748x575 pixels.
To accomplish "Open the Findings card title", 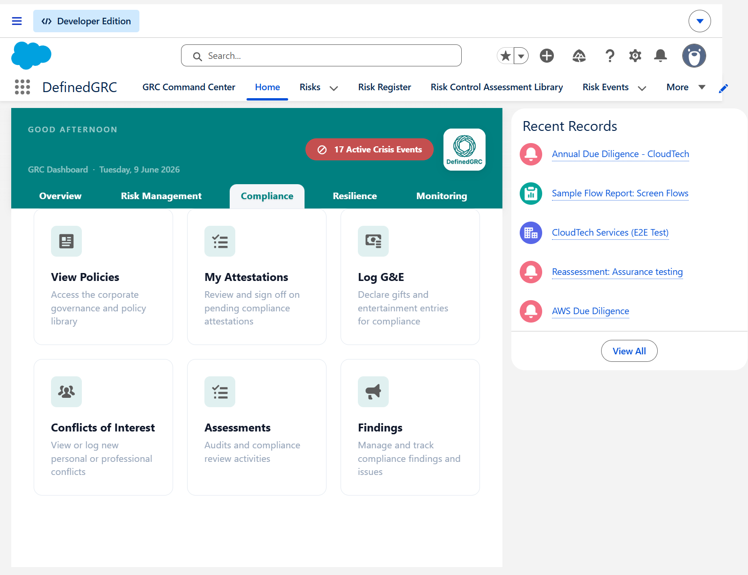I will coord(380,428).
